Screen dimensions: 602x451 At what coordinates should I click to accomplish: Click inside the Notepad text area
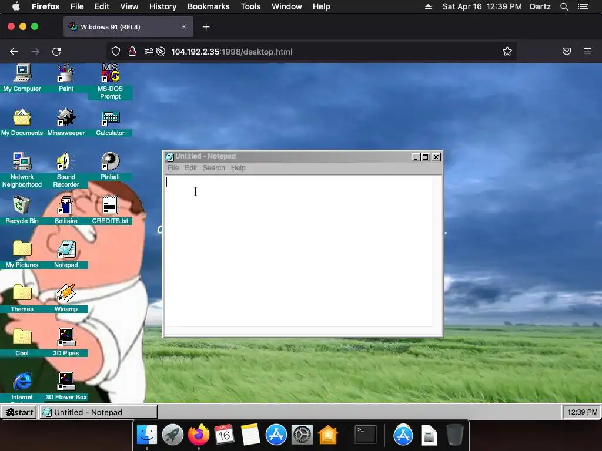[x=299, y=251]
